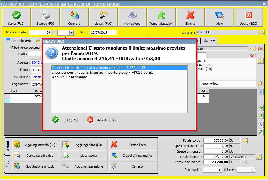
Task: Click the blue up-down arrow icon by the grid
Action: (261, 92)
